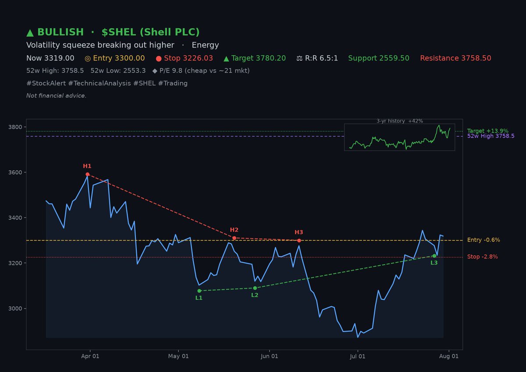
Task: Click the 'Stop -2.8%' line label
Action: point(483,257)
